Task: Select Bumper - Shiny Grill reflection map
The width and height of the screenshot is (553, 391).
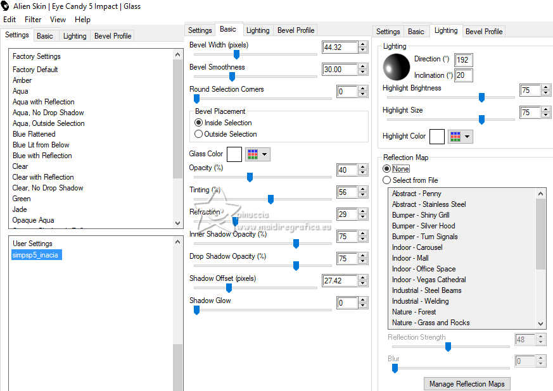Action: (421, 215)
